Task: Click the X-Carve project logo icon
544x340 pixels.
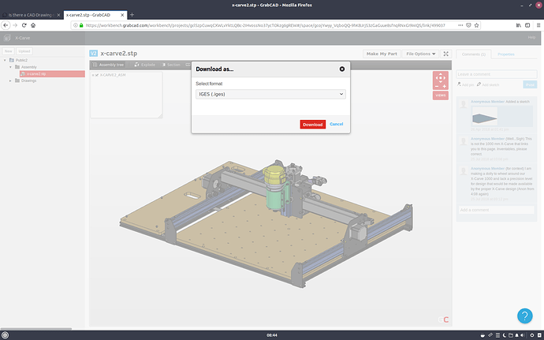Action: point(7,38)
